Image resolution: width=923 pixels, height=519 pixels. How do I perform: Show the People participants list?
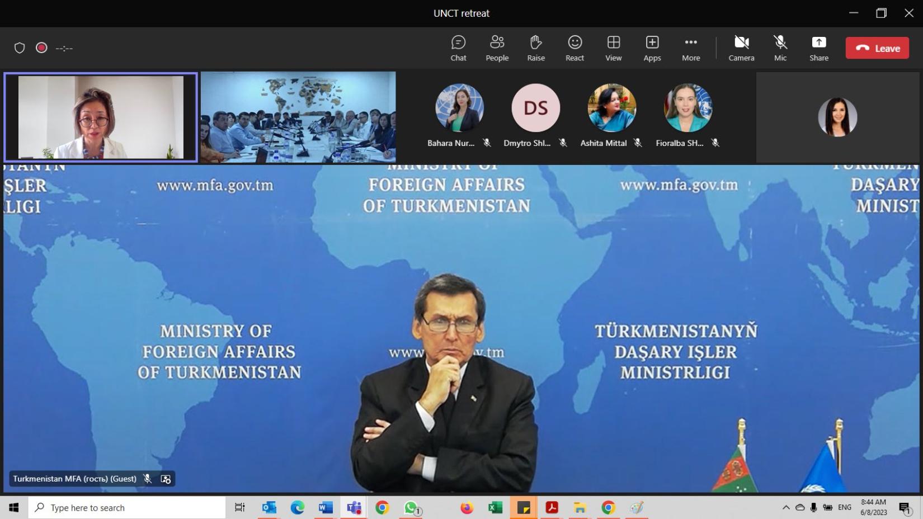click(497, 48)
